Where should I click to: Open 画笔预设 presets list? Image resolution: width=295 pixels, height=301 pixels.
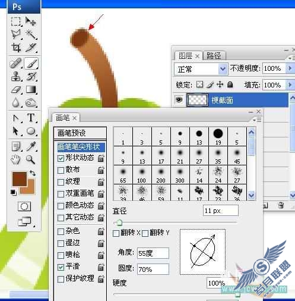80,133
